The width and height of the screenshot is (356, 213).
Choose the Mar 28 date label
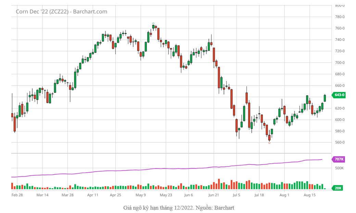pos(68,195)
